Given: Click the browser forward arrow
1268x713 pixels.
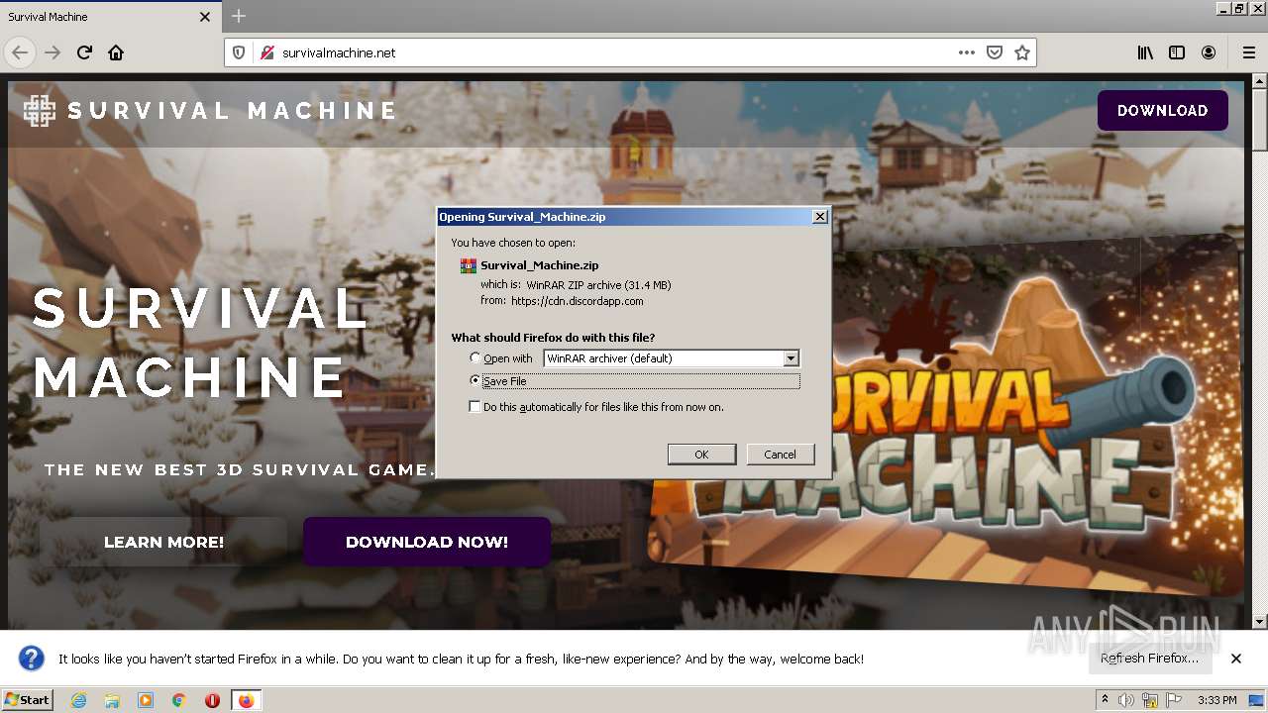Looking at the screenshot, I should [53, 52].
